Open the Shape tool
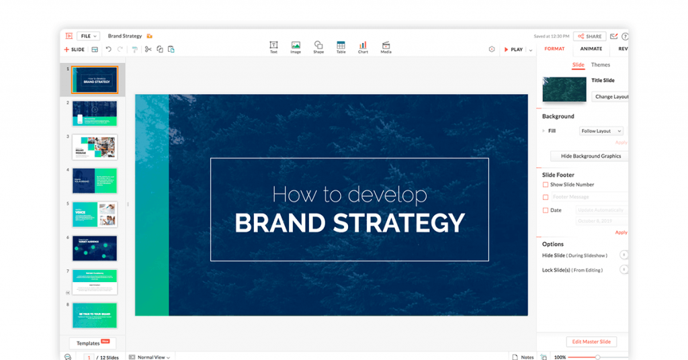 (318, 46)
